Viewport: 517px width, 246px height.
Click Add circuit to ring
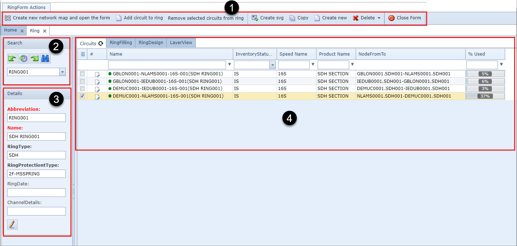tap(139, 18)
